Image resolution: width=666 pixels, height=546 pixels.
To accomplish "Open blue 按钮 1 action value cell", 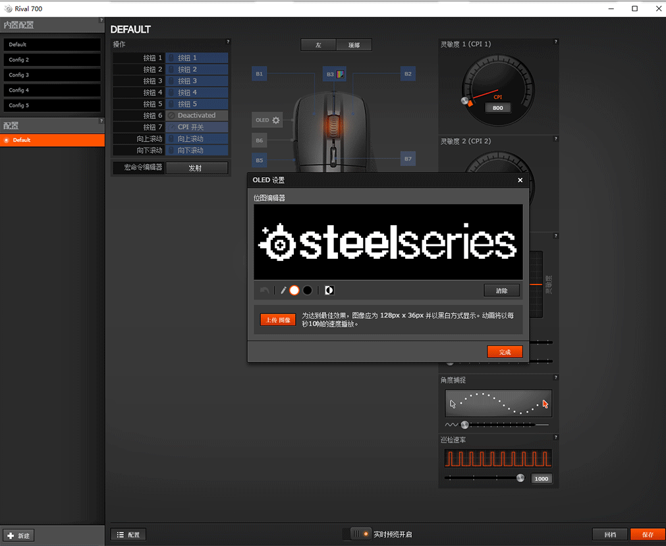I will (197, 58).
